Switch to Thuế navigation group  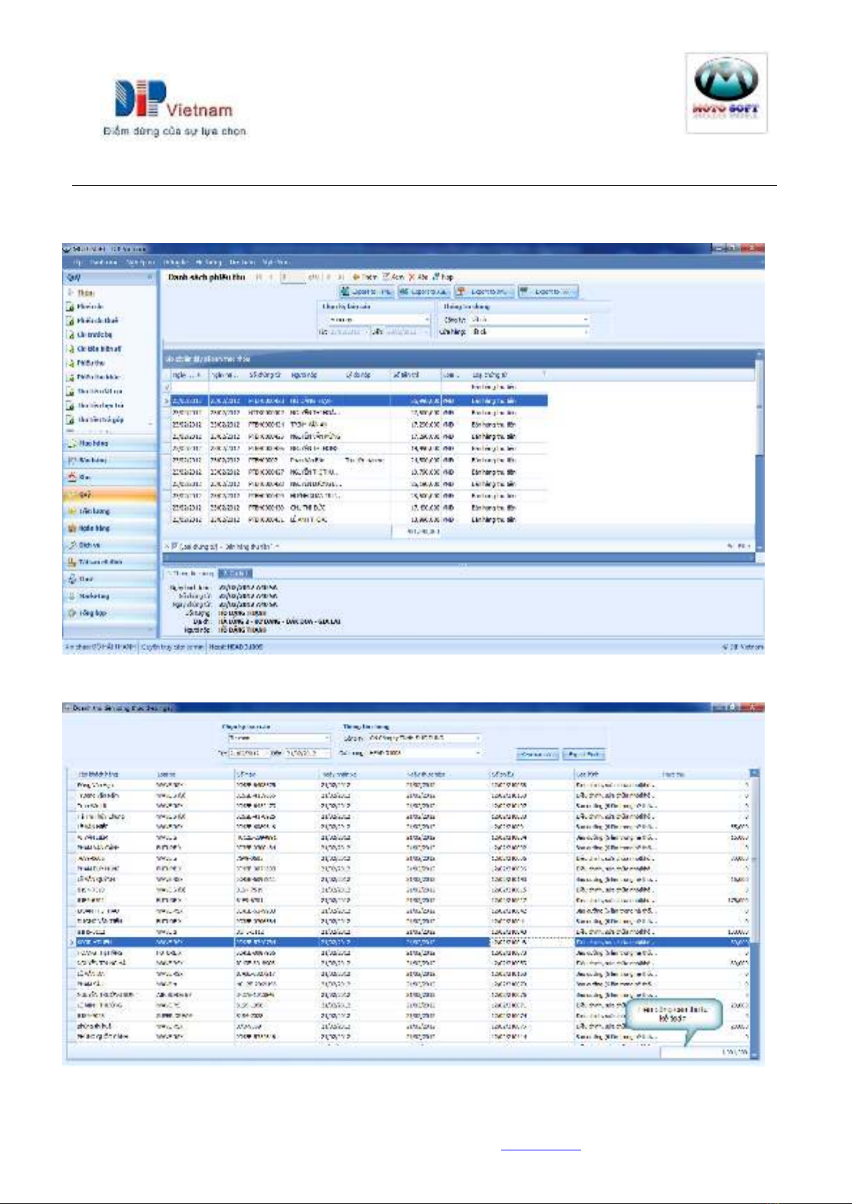[x=109, y=579]
